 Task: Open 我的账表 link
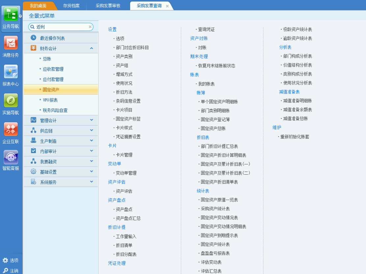pyautogui.click(x=206, y=84)
